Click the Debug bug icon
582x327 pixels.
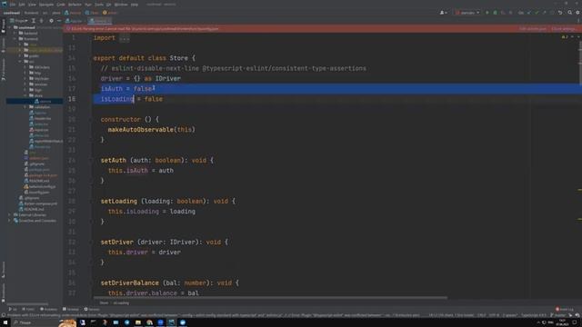(495, 13)
